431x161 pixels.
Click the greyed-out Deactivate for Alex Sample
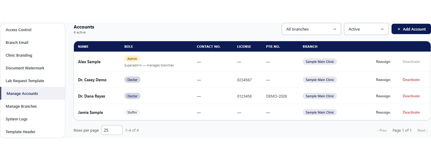[x=411, y=62]
